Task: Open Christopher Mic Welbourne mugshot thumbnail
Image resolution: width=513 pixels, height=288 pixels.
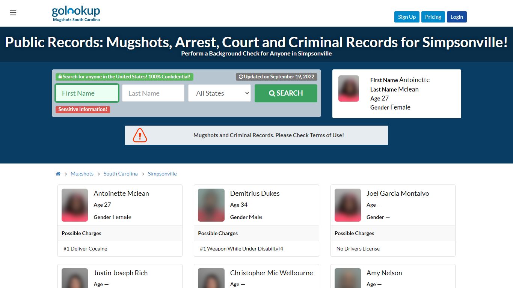Action: pyautogui.click(x=211, y=278)
